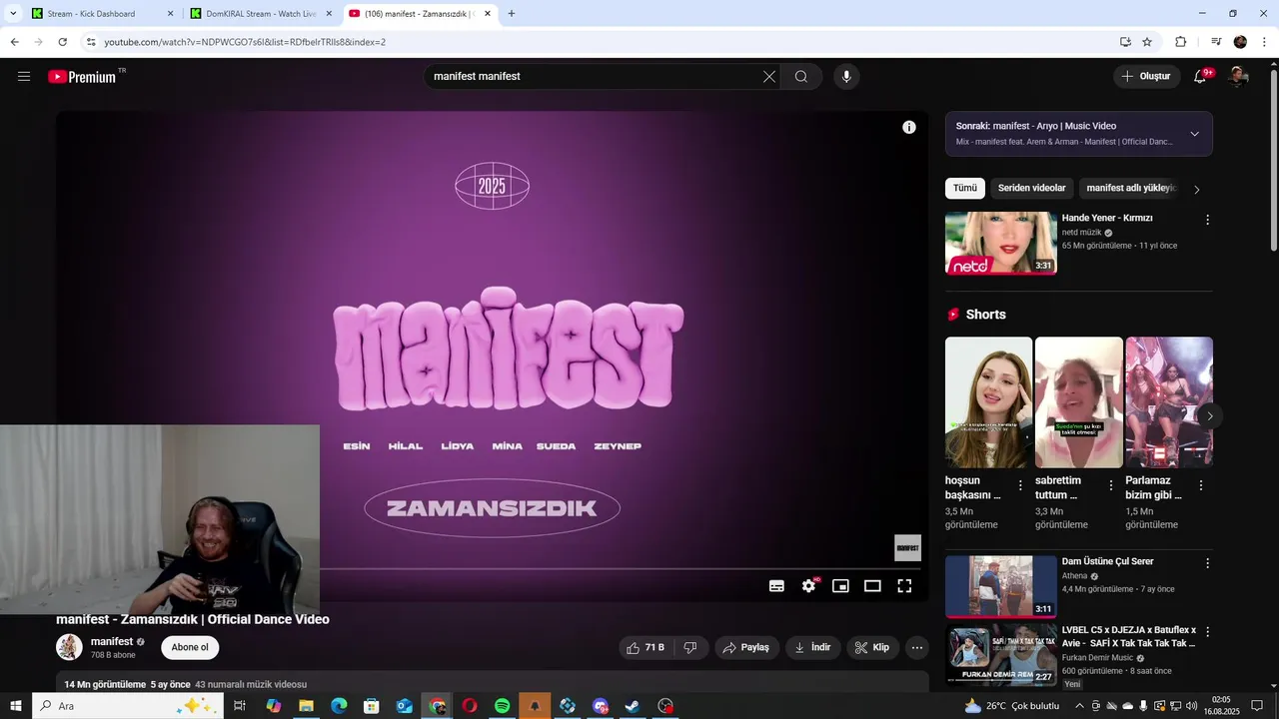
Task: Click Oluştur create button
Action: (1146, 76)
